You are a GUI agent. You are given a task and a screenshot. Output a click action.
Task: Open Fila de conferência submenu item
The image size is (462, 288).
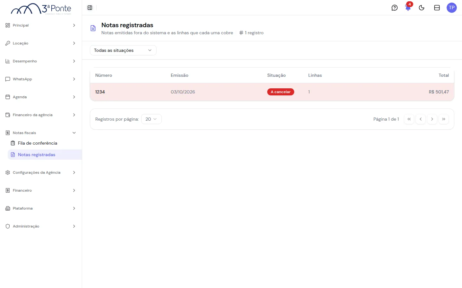click(x=45, y=143)
